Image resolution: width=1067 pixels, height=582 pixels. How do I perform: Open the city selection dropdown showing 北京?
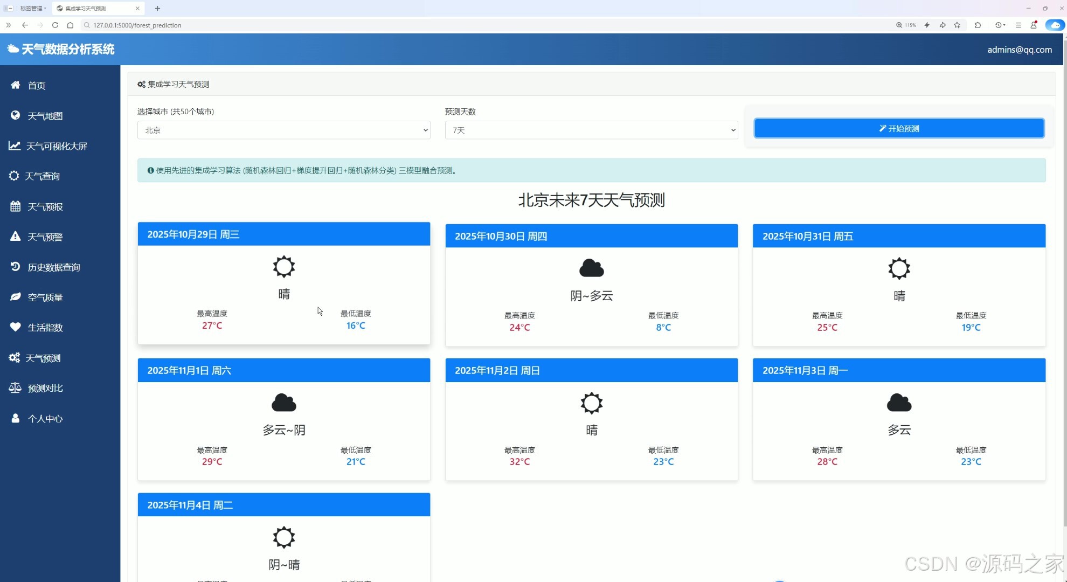point(283,130)
